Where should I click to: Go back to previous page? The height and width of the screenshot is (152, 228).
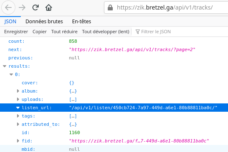tap(8, 7)
